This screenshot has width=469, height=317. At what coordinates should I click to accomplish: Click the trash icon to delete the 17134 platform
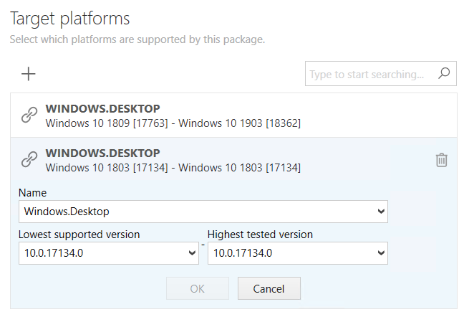442,160
